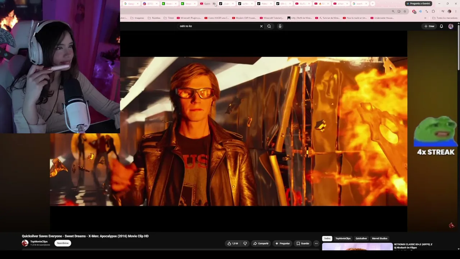Open the Chrome profile avatar

[x=449, y=12]
